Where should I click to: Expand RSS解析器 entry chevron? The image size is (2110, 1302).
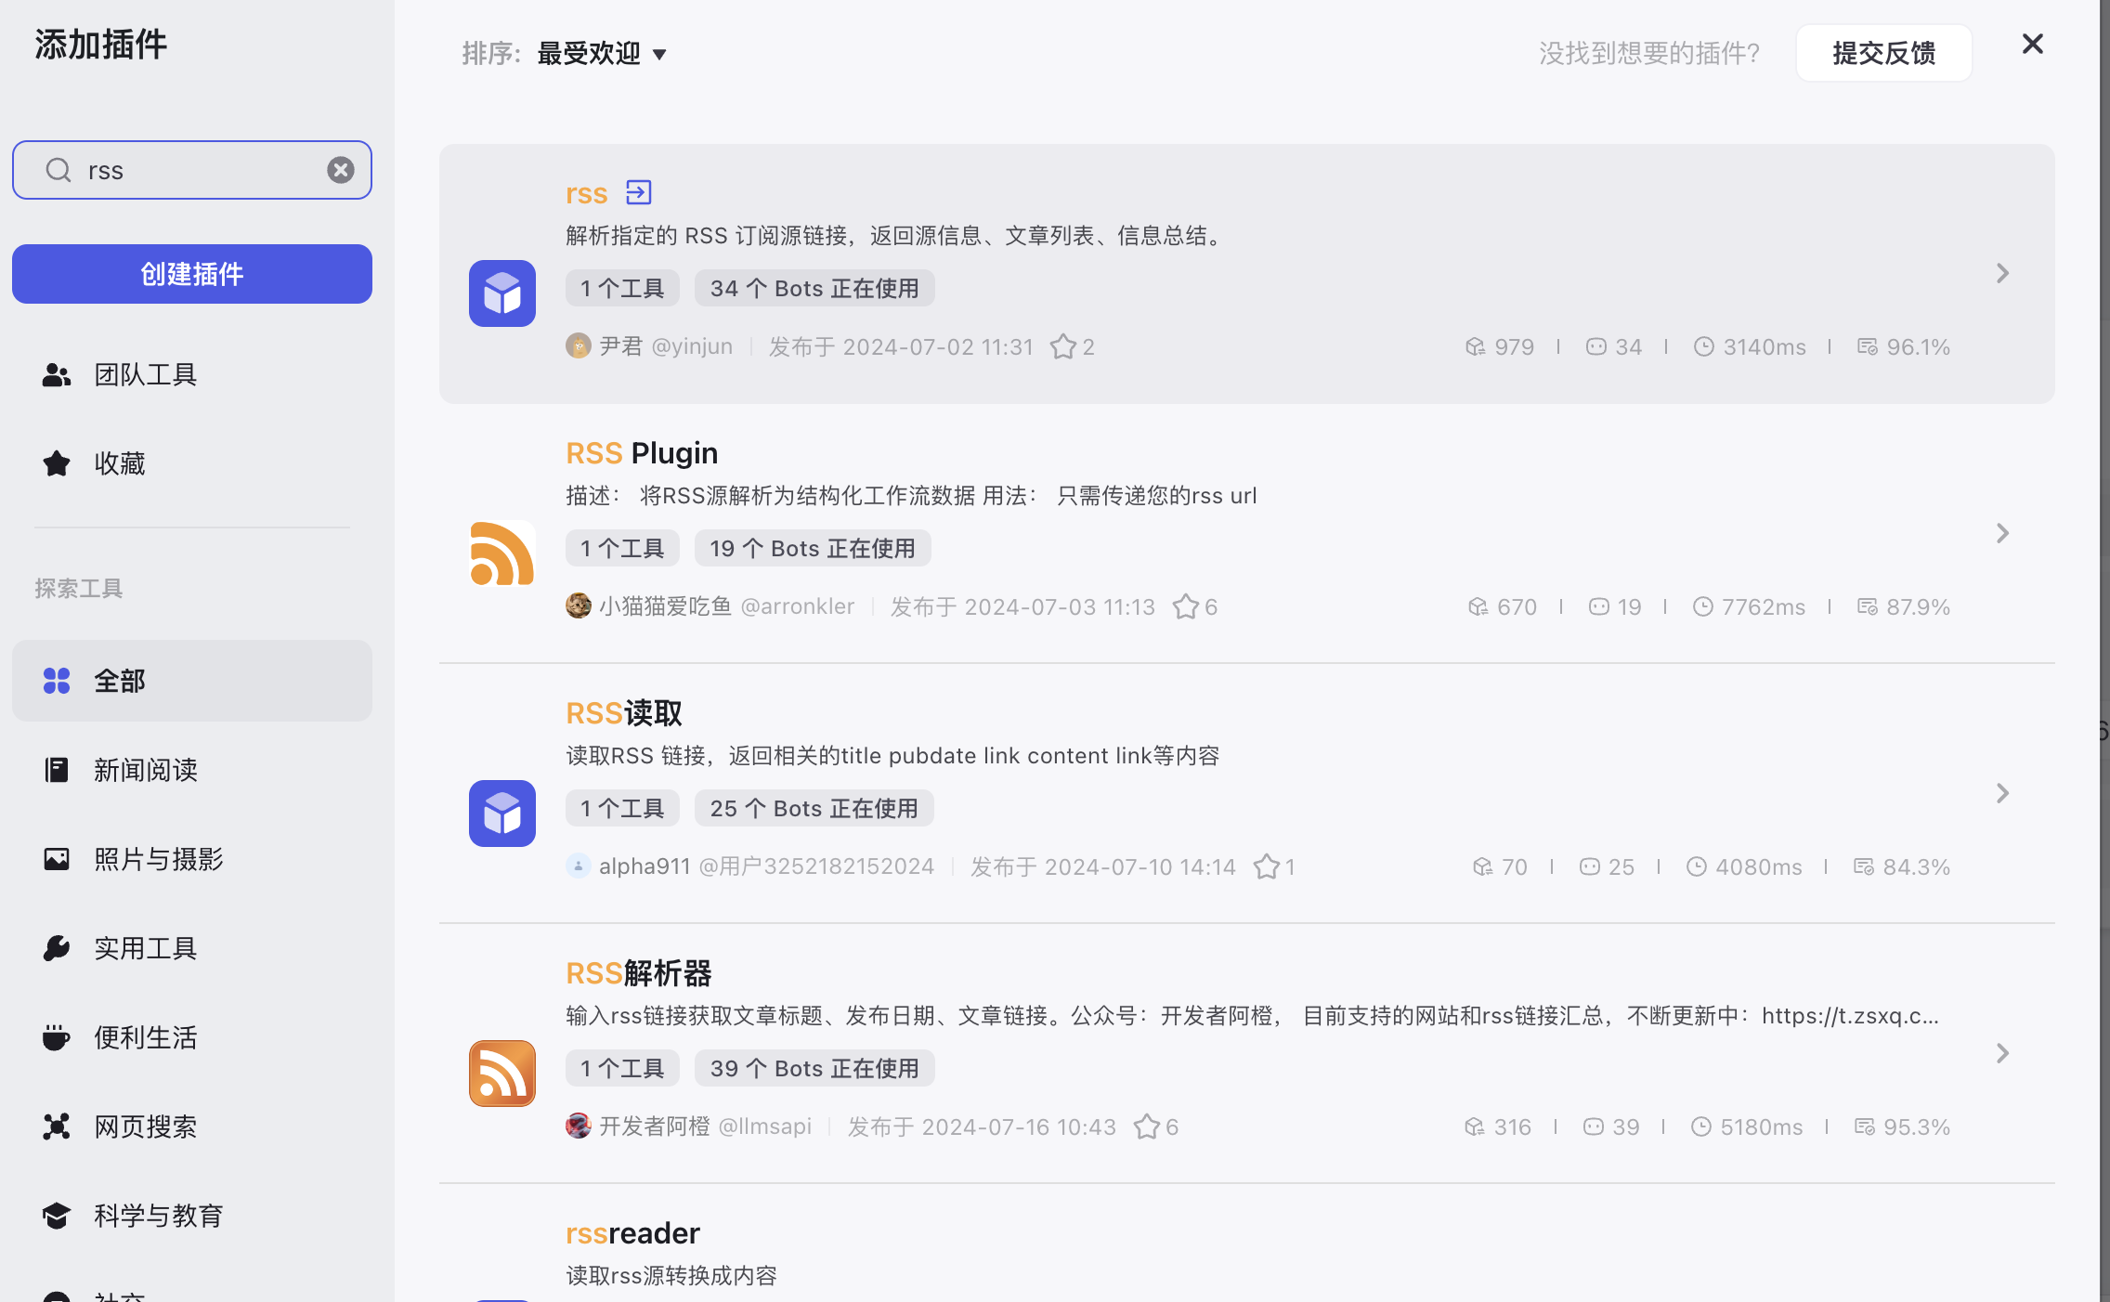pyautogui.click(x=2002, y=1053)
